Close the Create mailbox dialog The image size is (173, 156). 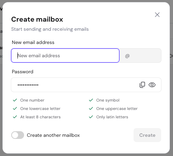click(157, 15)
